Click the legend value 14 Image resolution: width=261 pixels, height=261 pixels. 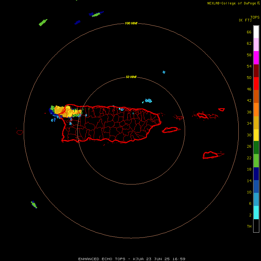pyautogui.click(x=249, y=181)
